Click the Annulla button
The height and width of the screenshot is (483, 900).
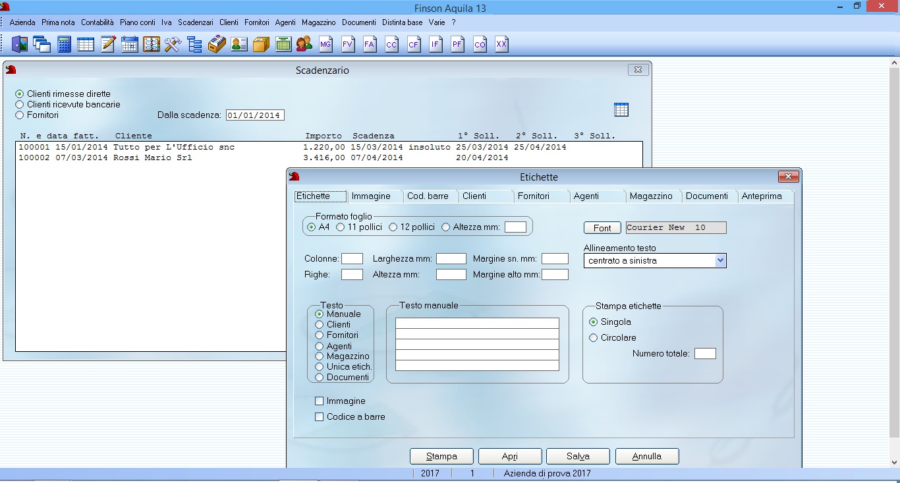click(x=647, y=456)
